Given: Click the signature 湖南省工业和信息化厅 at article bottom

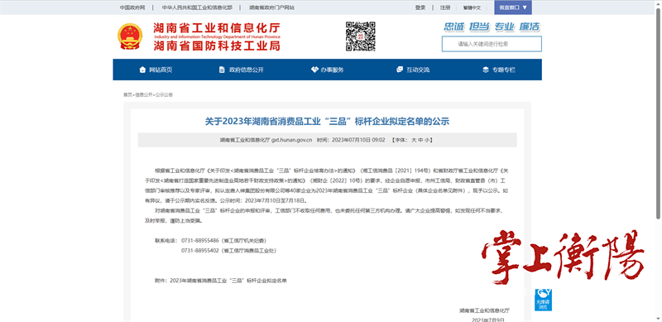Looking at the screenshot, I should (485, 310).
